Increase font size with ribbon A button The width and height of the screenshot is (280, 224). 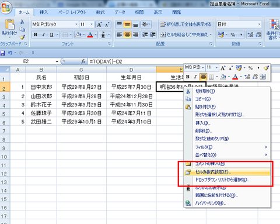point(99,25)
